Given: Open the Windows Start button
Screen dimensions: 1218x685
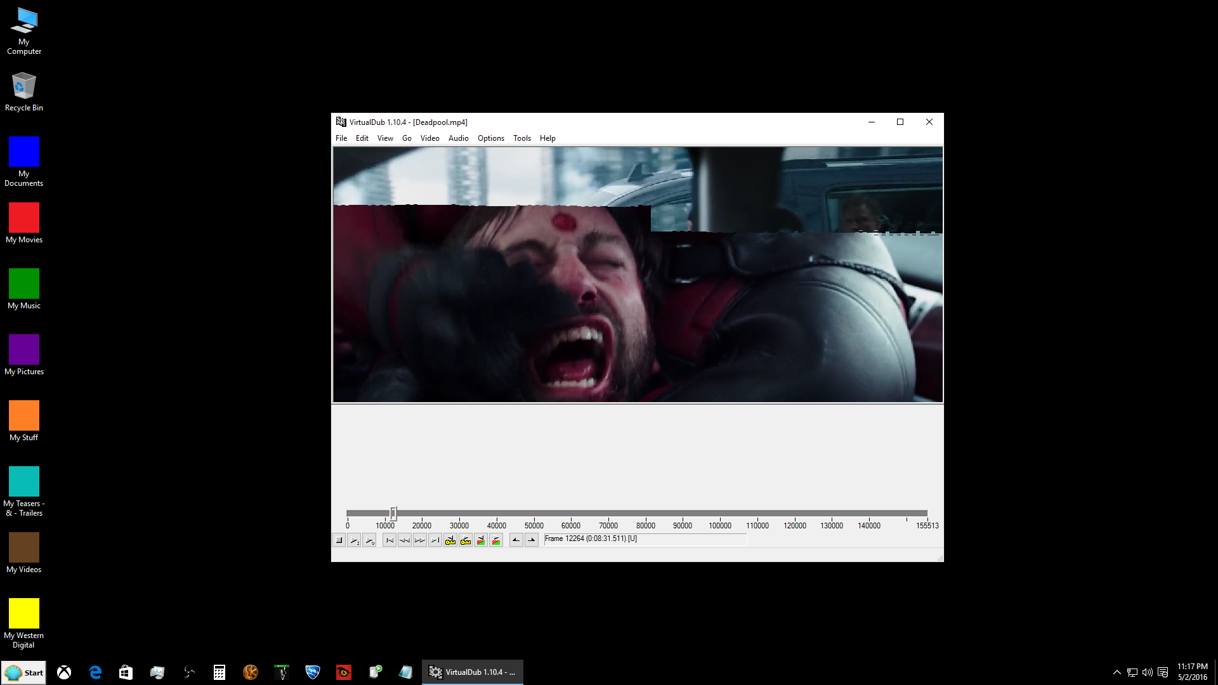Looking at the screenshot, I should coord(24,673).
